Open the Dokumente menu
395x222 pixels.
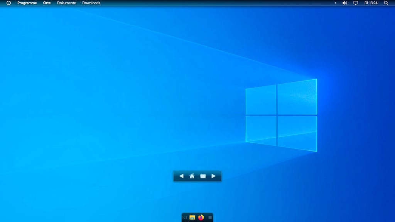click(66, 3)
